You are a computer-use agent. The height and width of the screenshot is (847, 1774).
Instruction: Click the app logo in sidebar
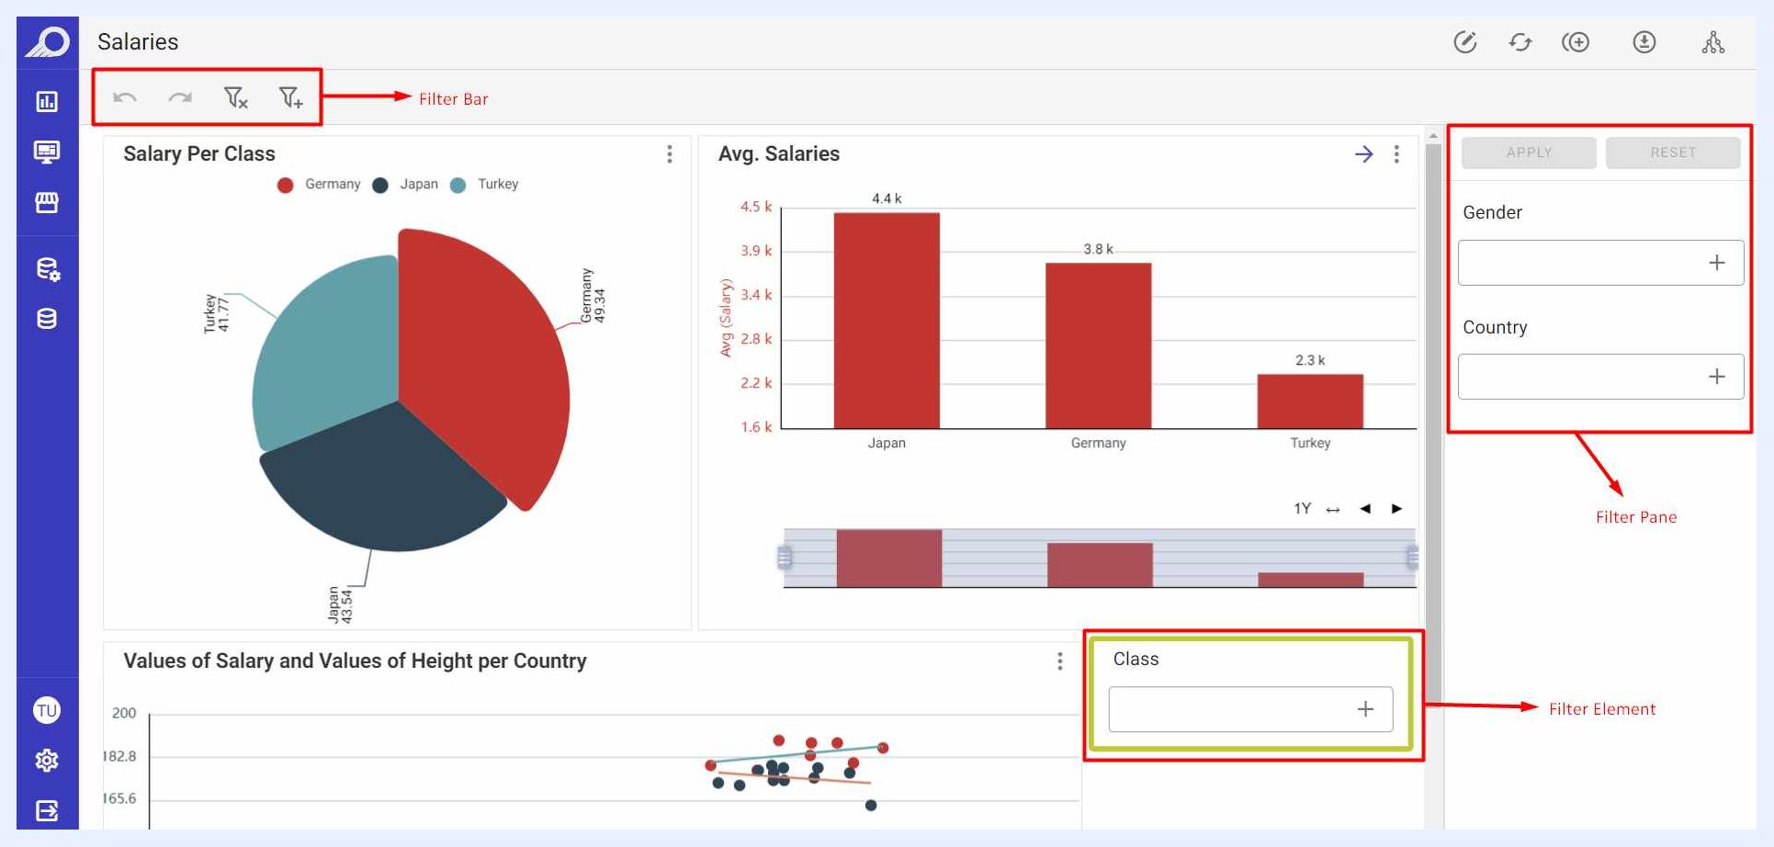pos(47,42)
